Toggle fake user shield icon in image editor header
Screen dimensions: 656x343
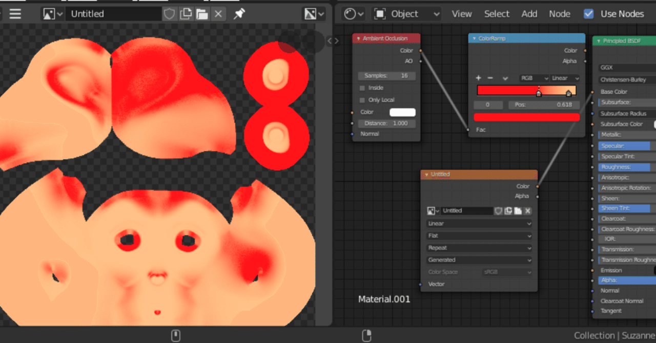click(x=170, y=14)
